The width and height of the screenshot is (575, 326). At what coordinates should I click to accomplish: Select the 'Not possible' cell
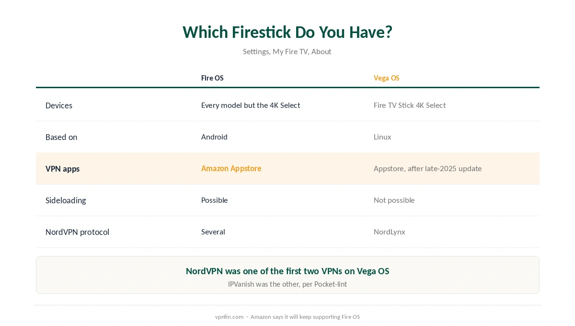tap(394, 200)
